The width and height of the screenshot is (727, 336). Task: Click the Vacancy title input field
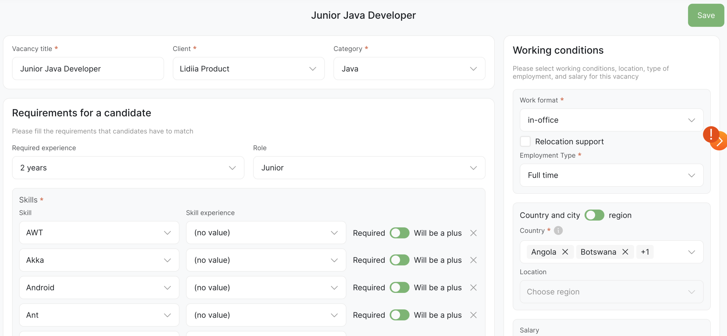[88, 69]
